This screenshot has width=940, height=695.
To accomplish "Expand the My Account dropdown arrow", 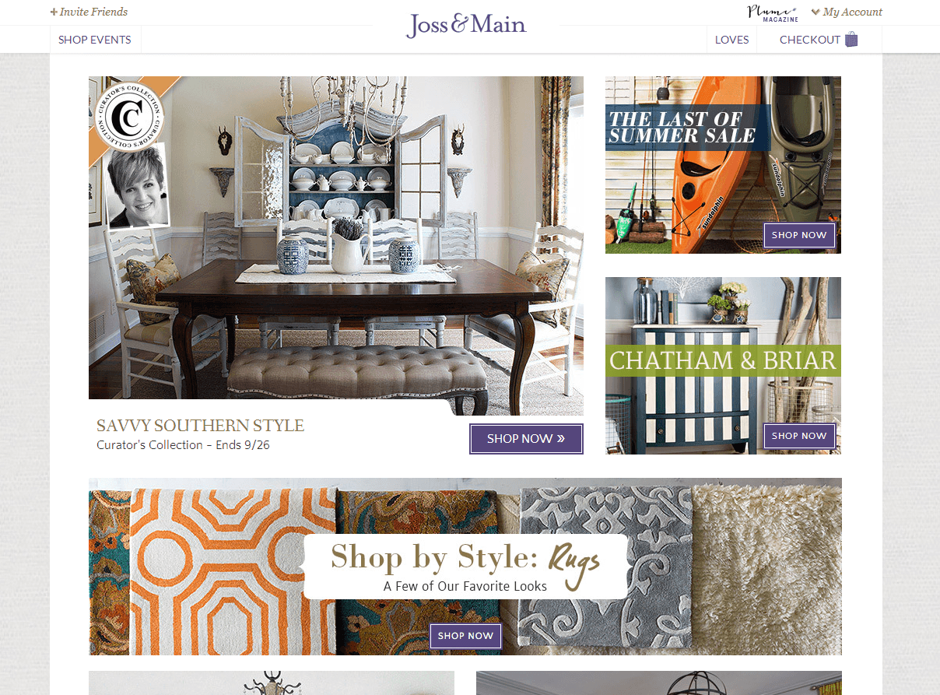I will [815, 12].
